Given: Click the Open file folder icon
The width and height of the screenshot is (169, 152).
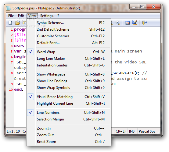Looking at the screenshot, I should tap(18, 23).
